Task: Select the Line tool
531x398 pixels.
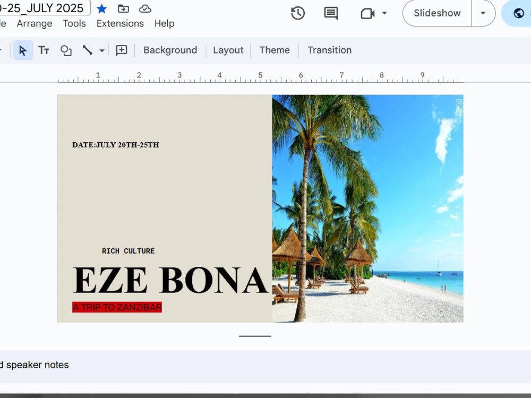Action: [88, 50]
